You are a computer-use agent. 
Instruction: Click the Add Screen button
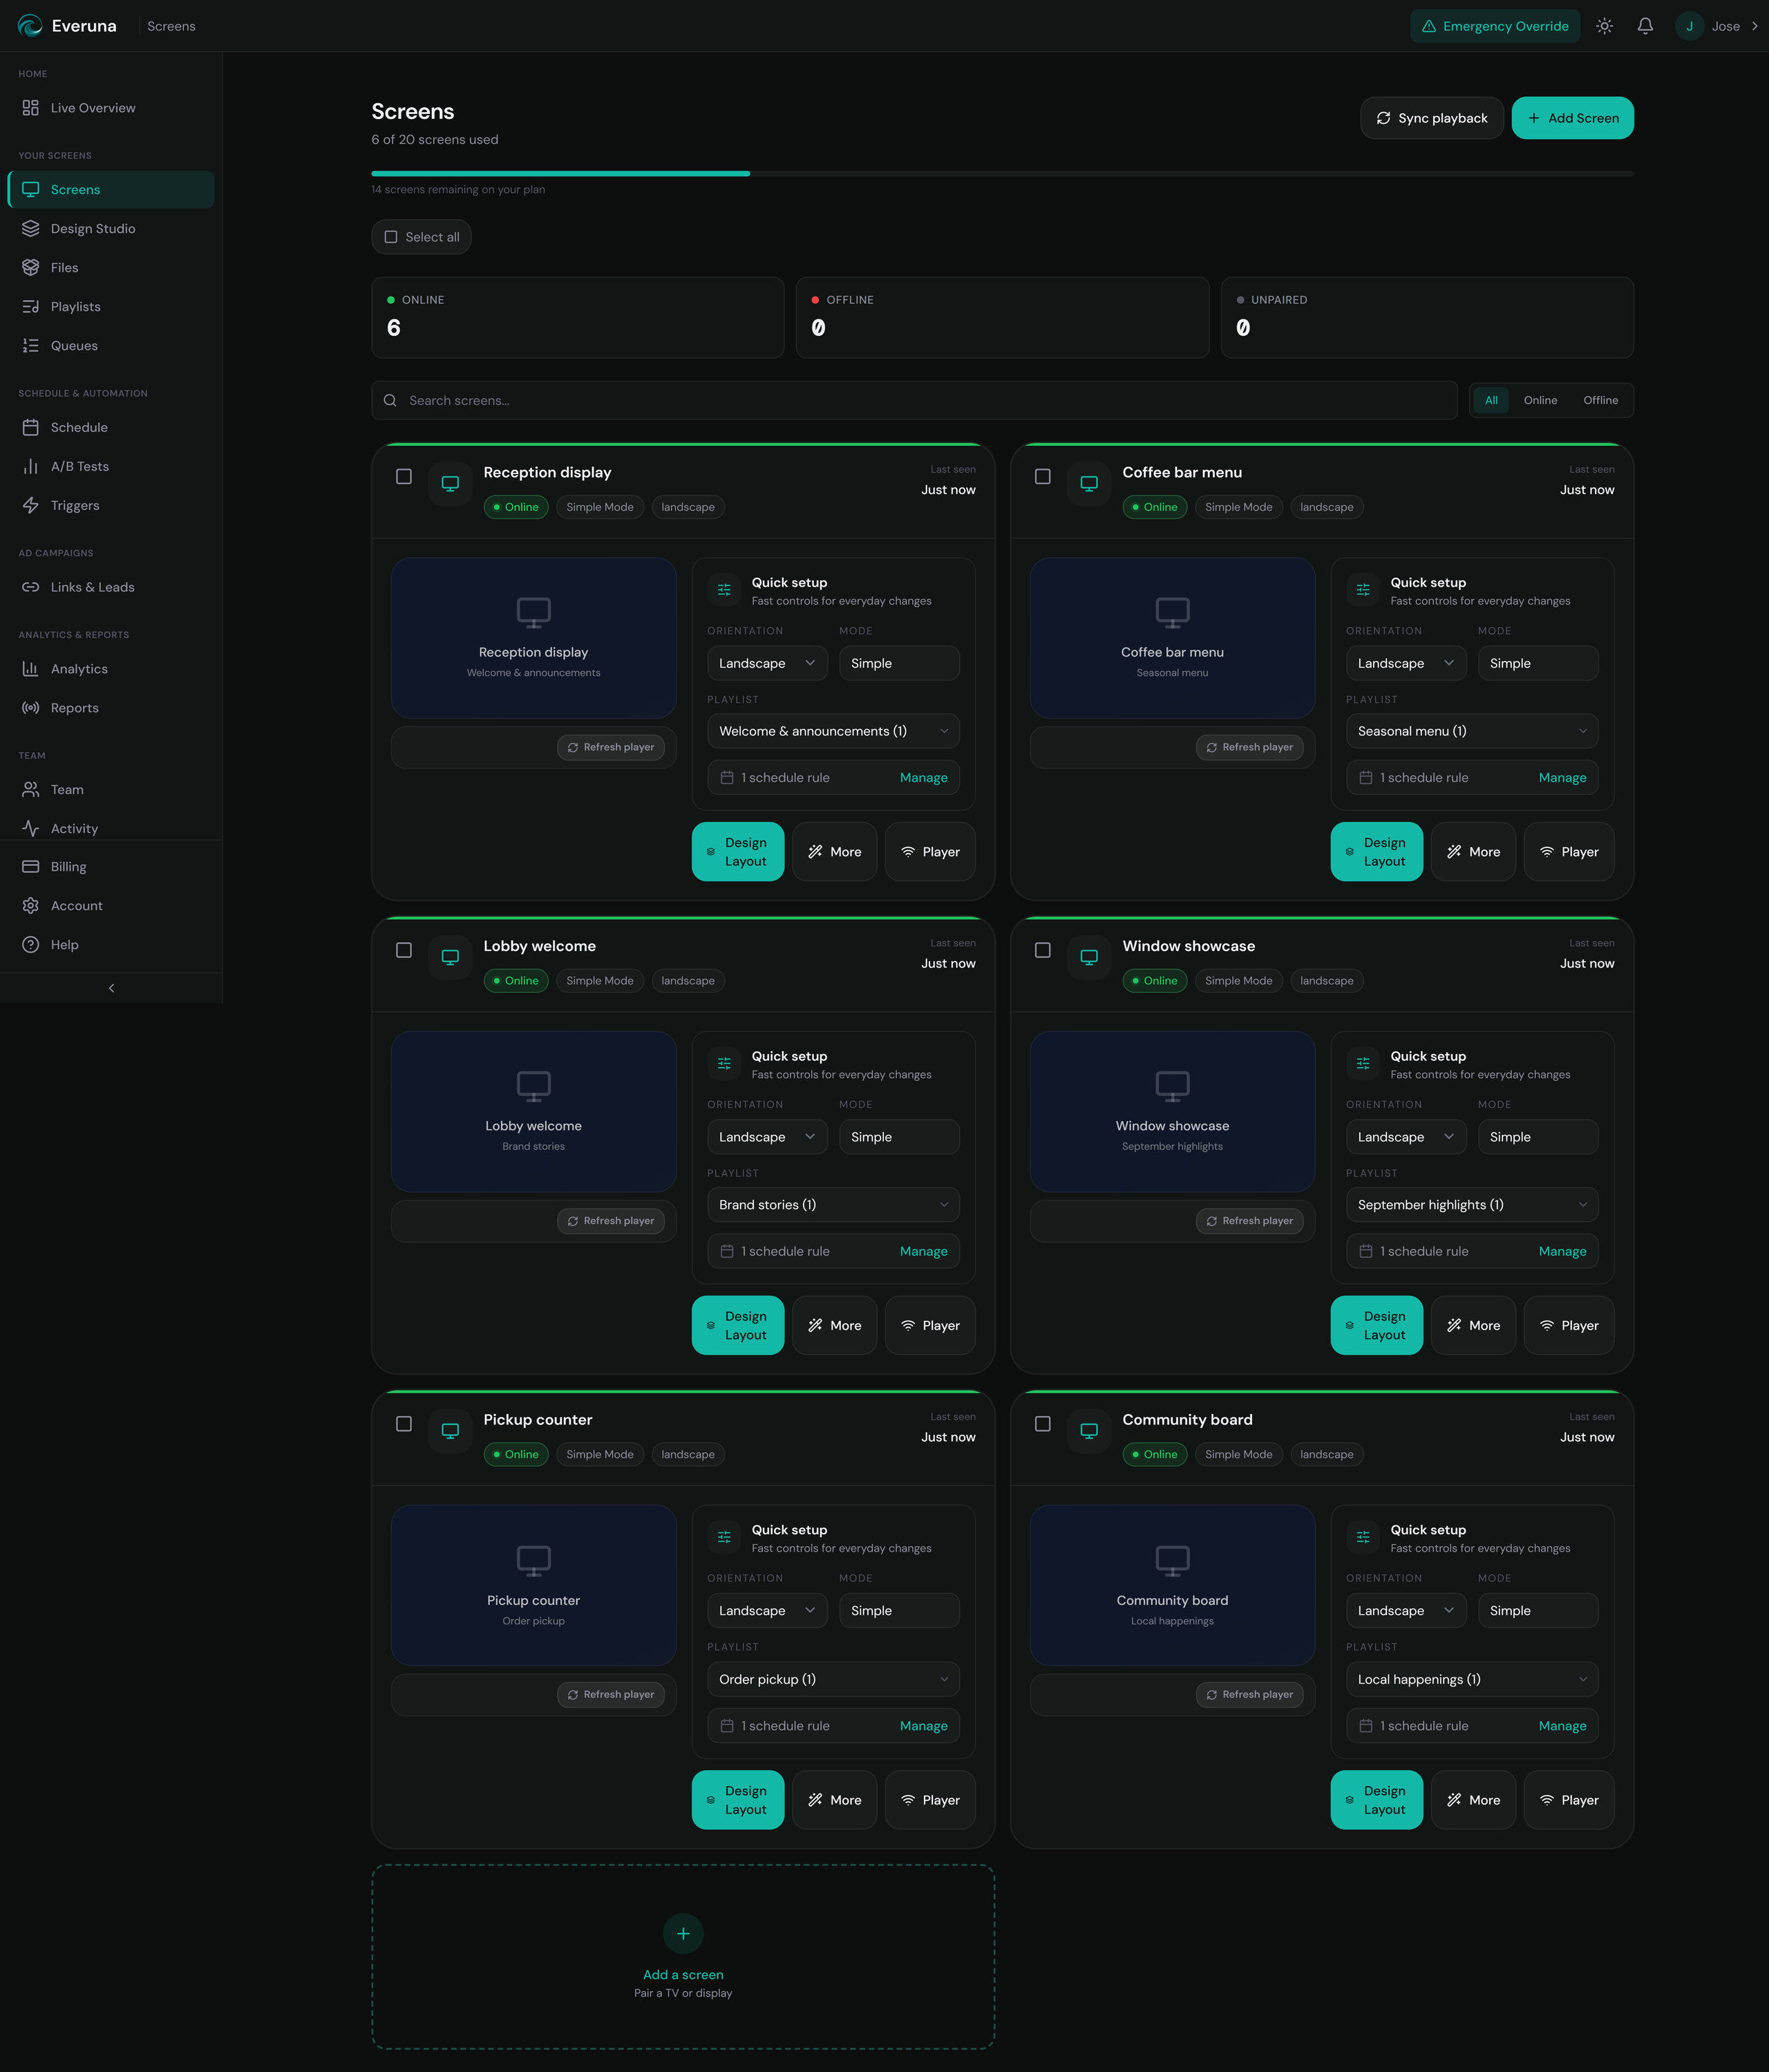[1572, 118]
